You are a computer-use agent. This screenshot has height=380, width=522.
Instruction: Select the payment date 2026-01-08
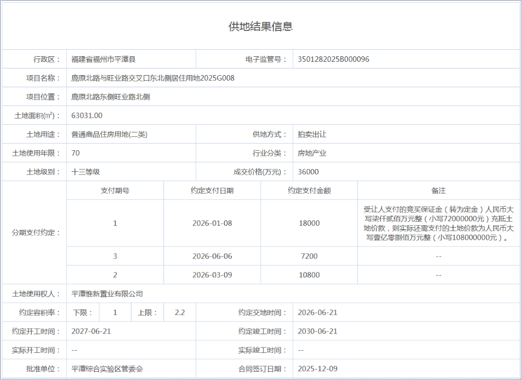coord(212,223)
